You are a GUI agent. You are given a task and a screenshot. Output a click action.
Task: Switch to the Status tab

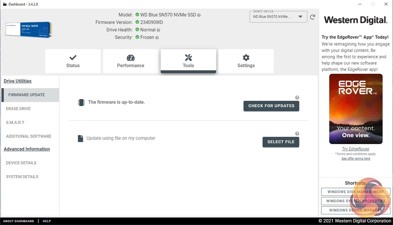point(73,61)
